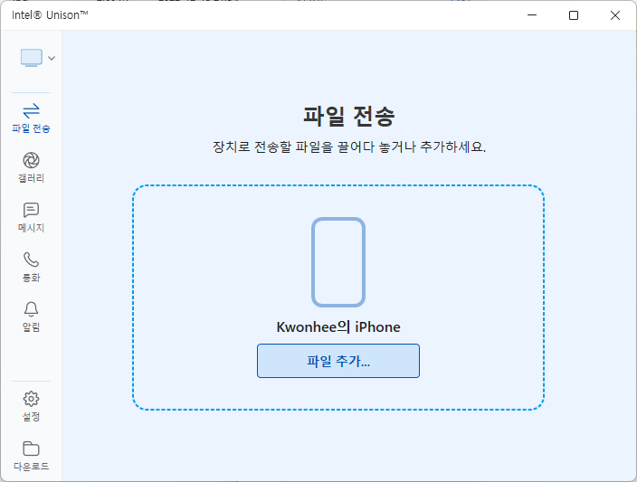Image resolution: width=637 pixels, height=482 pixels.
Task: Open the notifications bell icon
Action: coord(31,309)
